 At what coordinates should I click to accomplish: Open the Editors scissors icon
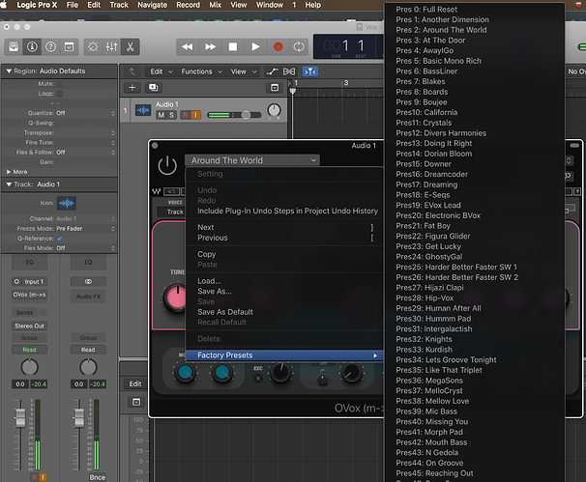point(130,46)
